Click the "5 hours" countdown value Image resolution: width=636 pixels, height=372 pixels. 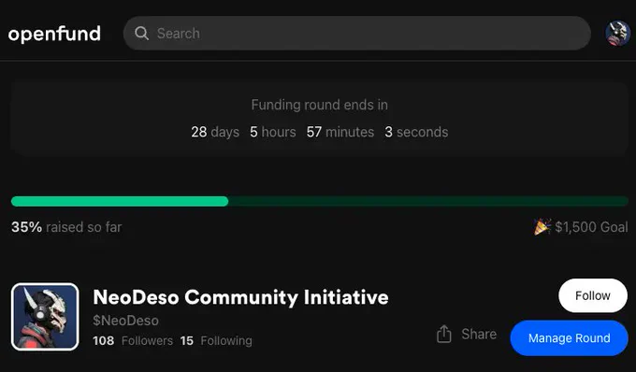[273, 132]
